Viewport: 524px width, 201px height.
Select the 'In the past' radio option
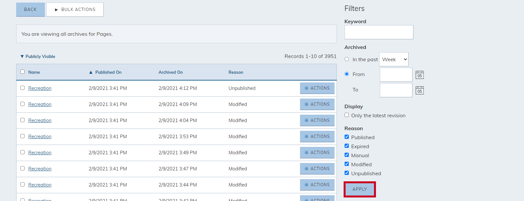pyautogui.click(x=347, y=59)
